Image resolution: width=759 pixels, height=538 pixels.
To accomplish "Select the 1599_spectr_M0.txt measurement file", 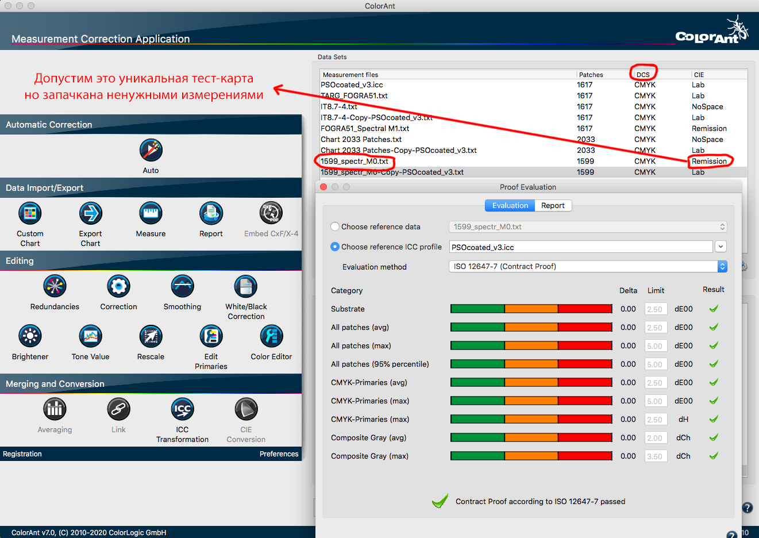I will pyautogui.click(x=533, y=161).
